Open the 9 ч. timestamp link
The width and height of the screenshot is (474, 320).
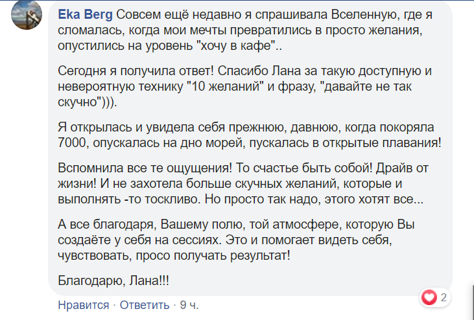coord(189,305)
